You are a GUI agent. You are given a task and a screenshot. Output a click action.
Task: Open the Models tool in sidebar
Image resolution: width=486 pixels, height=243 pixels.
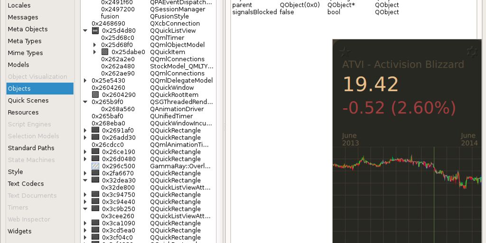coord(40,65)
